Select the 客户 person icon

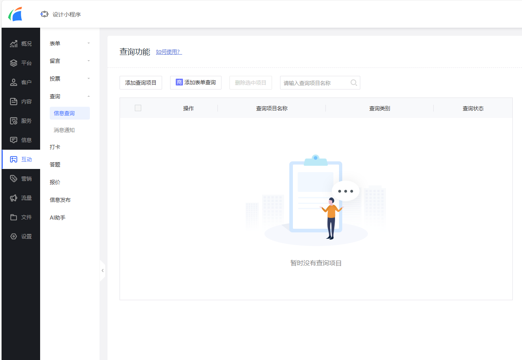pos(14,82)
